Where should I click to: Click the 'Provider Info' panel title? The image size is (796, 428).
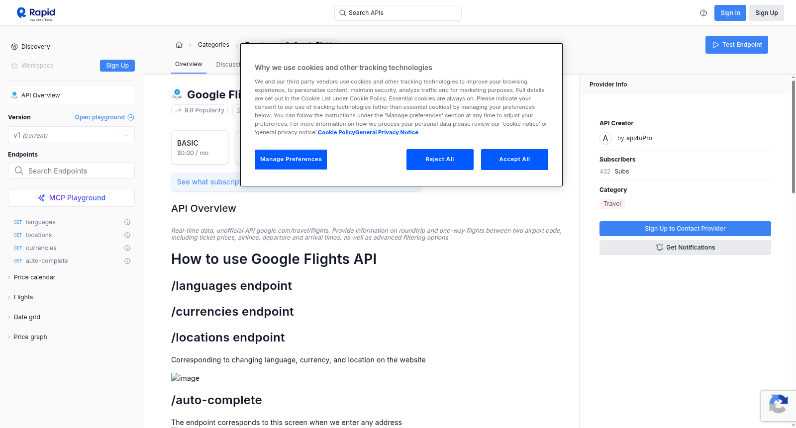[x=608, y=85]
